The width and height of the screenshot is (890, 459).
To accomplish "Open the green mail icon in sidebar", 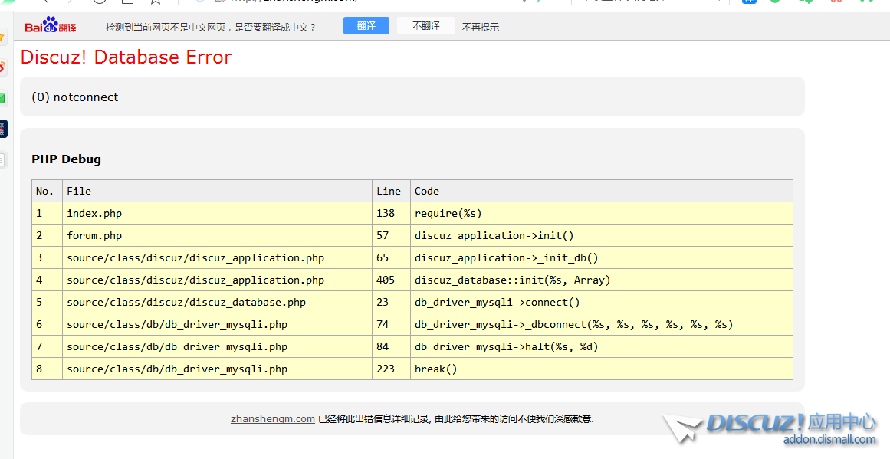I will pyautogui.click(x=2, y=98).
